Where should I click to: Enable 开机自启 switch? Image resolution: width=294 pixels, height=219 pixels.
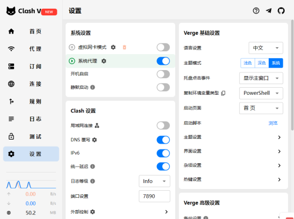pyautogui.click(x=163, y=74)
